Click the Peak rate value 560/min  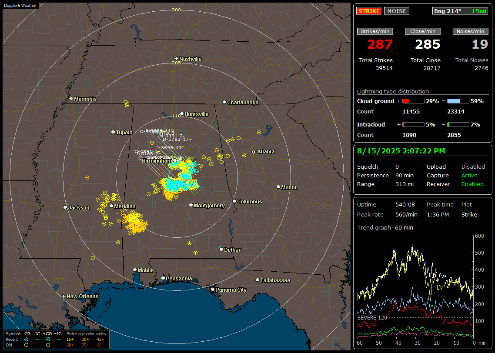406,214
